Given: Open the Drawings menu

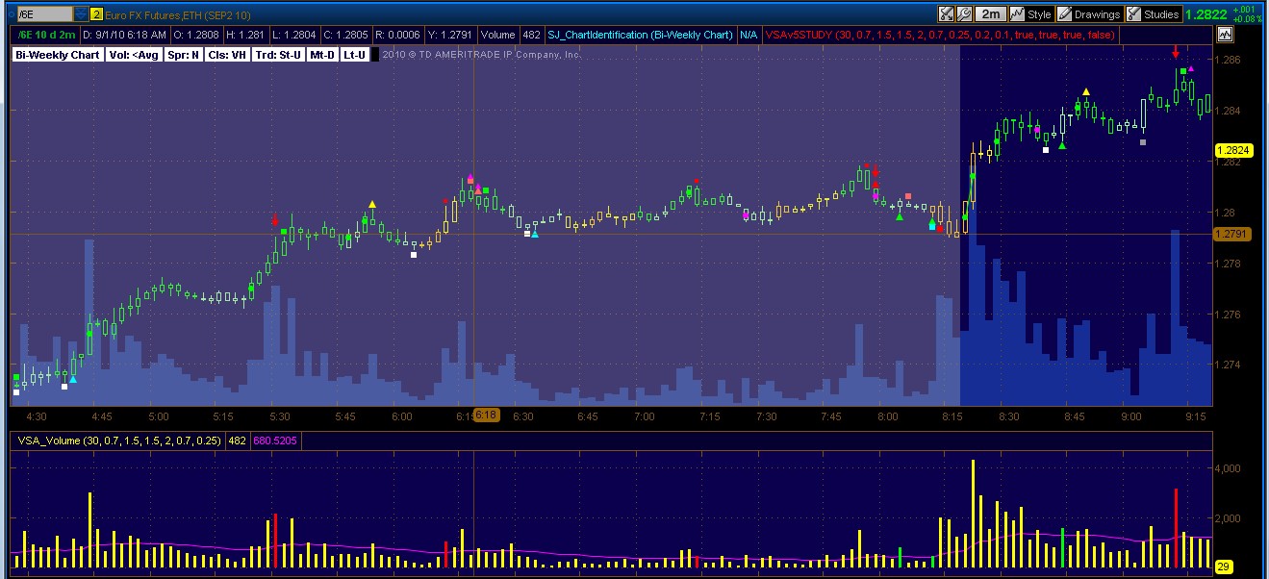Looking at the screenshot, I should coord(1090,14).
